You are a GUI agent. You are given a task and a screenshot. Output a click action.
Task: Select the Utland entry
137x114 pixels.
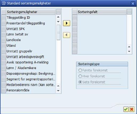tap(31, 46)
